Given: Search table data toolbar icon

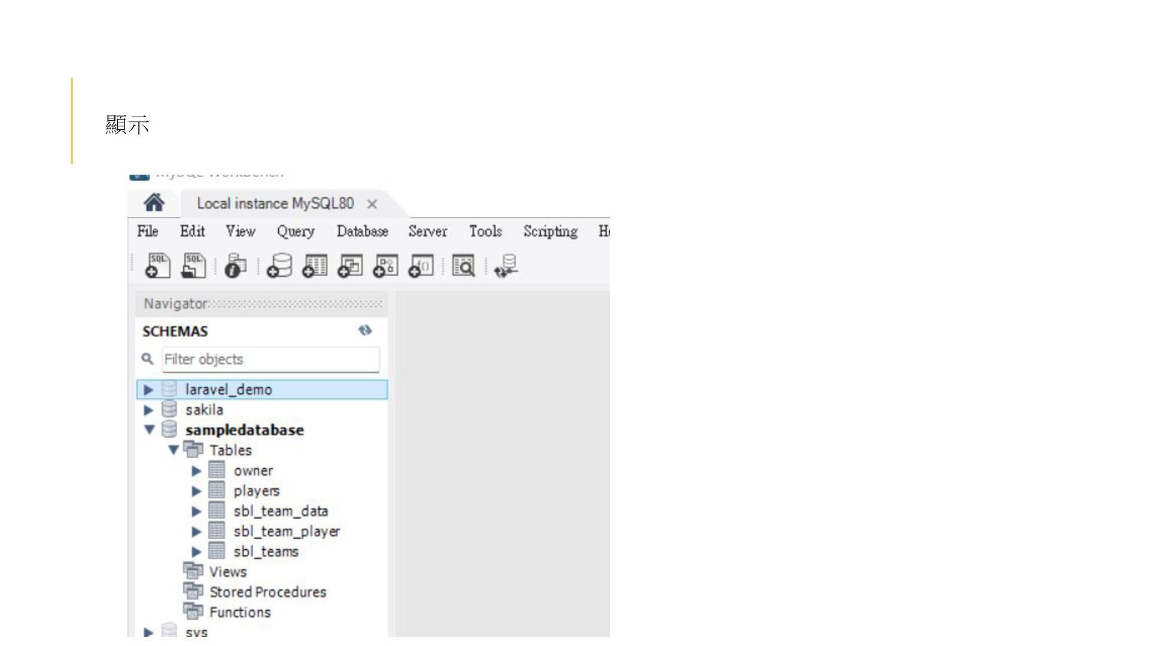Looking at the screenshot, I should (x=463, y=266).
